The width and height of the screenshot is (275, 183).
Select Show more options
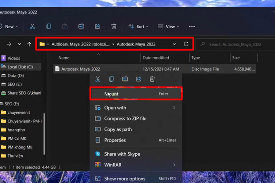(x=136, y=178)
